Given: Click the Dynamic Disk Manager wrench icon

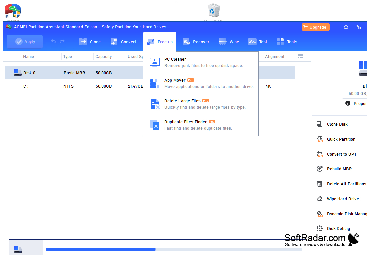Looking at the screenshot, I should click(x=320, y=214).
